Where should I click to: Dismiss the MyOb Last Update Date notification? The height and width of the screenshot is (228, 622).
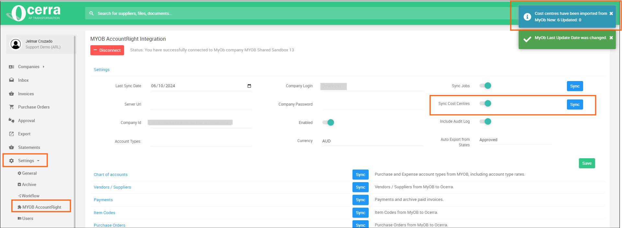(x=611, y=38)
